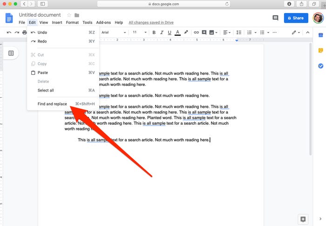Open line spacing options
Image resolution: width=326 pixels, height=226 pixels.
pyautogui.click(x=238, y=32)
